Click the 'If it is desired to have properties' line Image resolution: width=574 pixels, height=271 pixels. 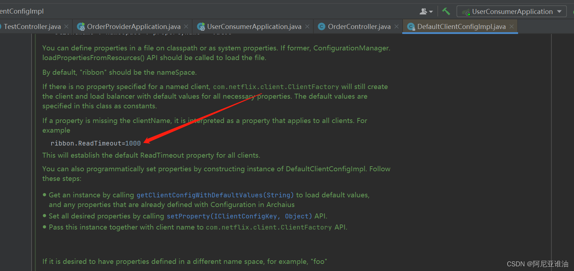click(185, 261)
